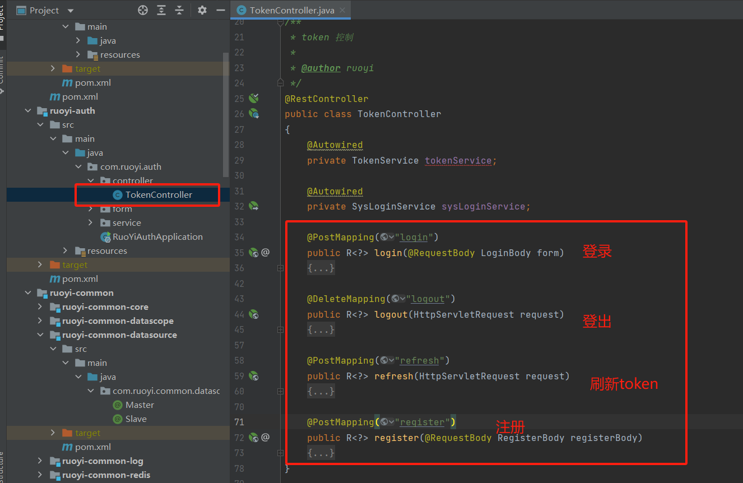Screen dimensions: 743x483
Task: Collapse Javadoc comment using line 24 fold marker
Action: pos(280,83)
